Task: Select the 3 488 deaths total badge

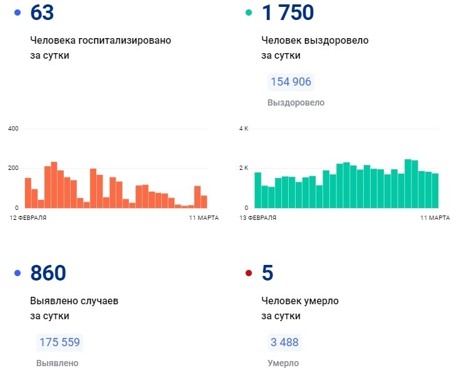Action: pyautogui.click(x=283, y=342)
